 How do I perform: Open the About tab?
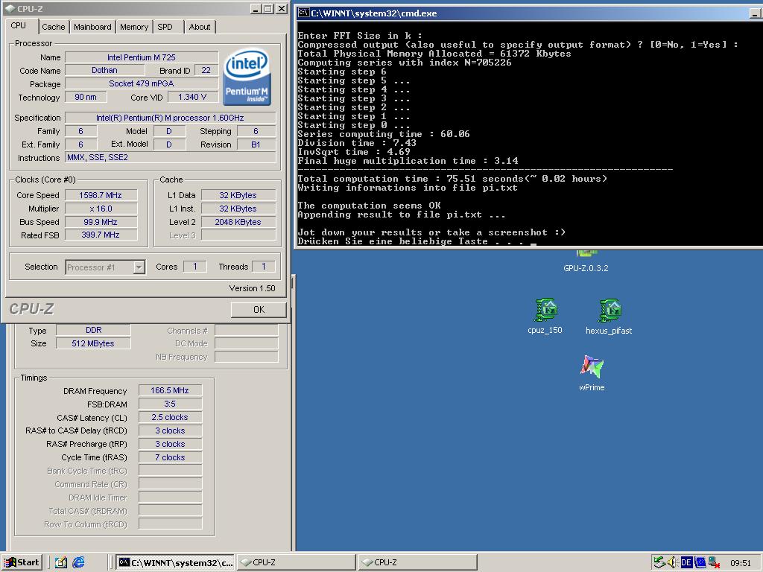coord(200,27)
